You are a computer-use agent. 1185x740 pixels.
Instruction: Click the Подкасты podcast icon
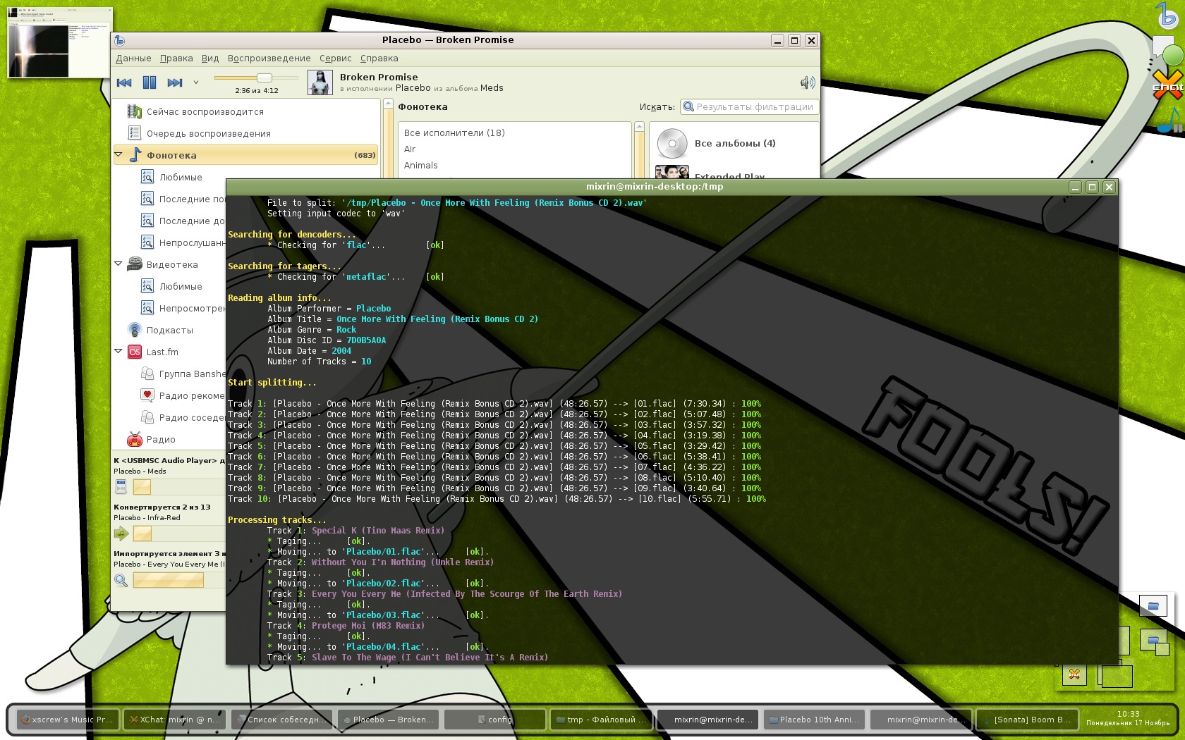click(x=135, y=330)
